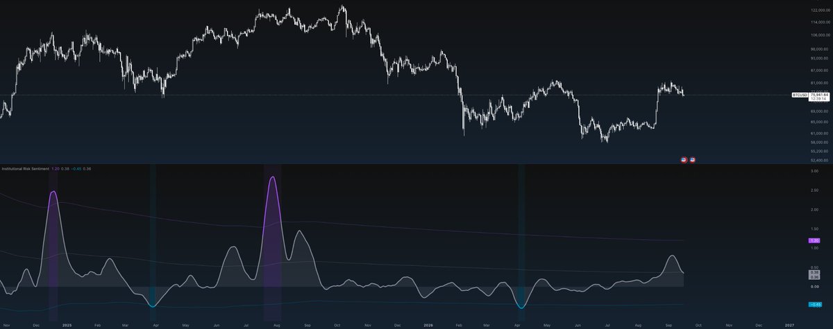Click the 55,200.00 price scale label
Image resolution: width=833 pixels, height=329 pixels.
(818, 151)
